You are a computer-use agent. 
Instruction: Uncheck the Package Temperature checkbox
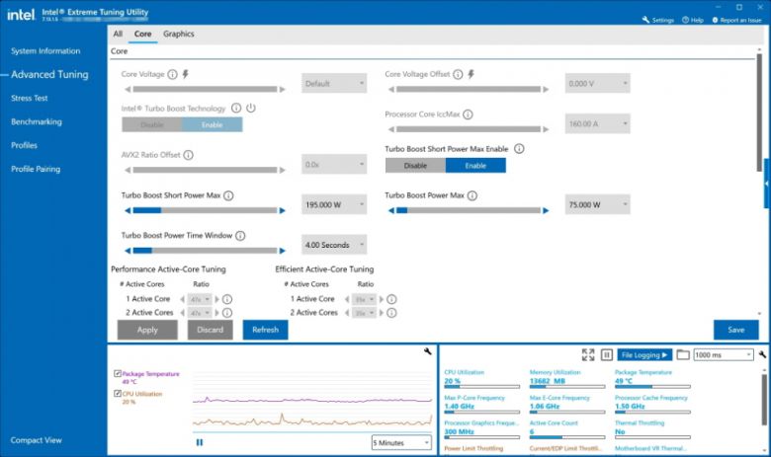point(118,374)
